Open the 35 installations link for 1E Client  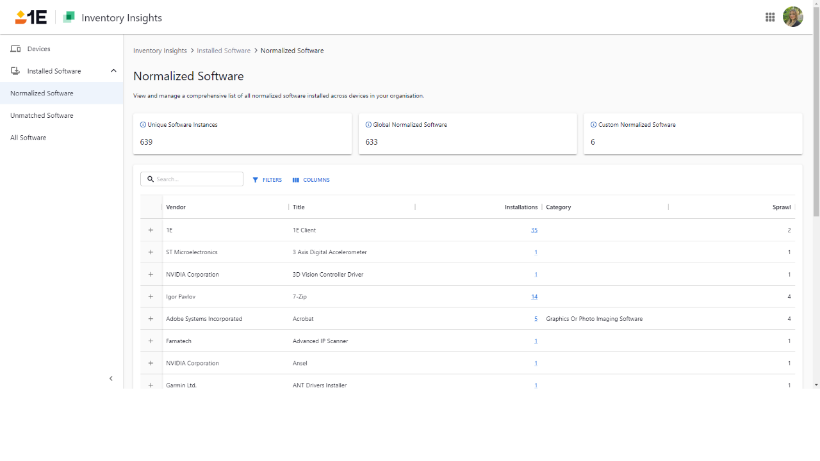534,230
